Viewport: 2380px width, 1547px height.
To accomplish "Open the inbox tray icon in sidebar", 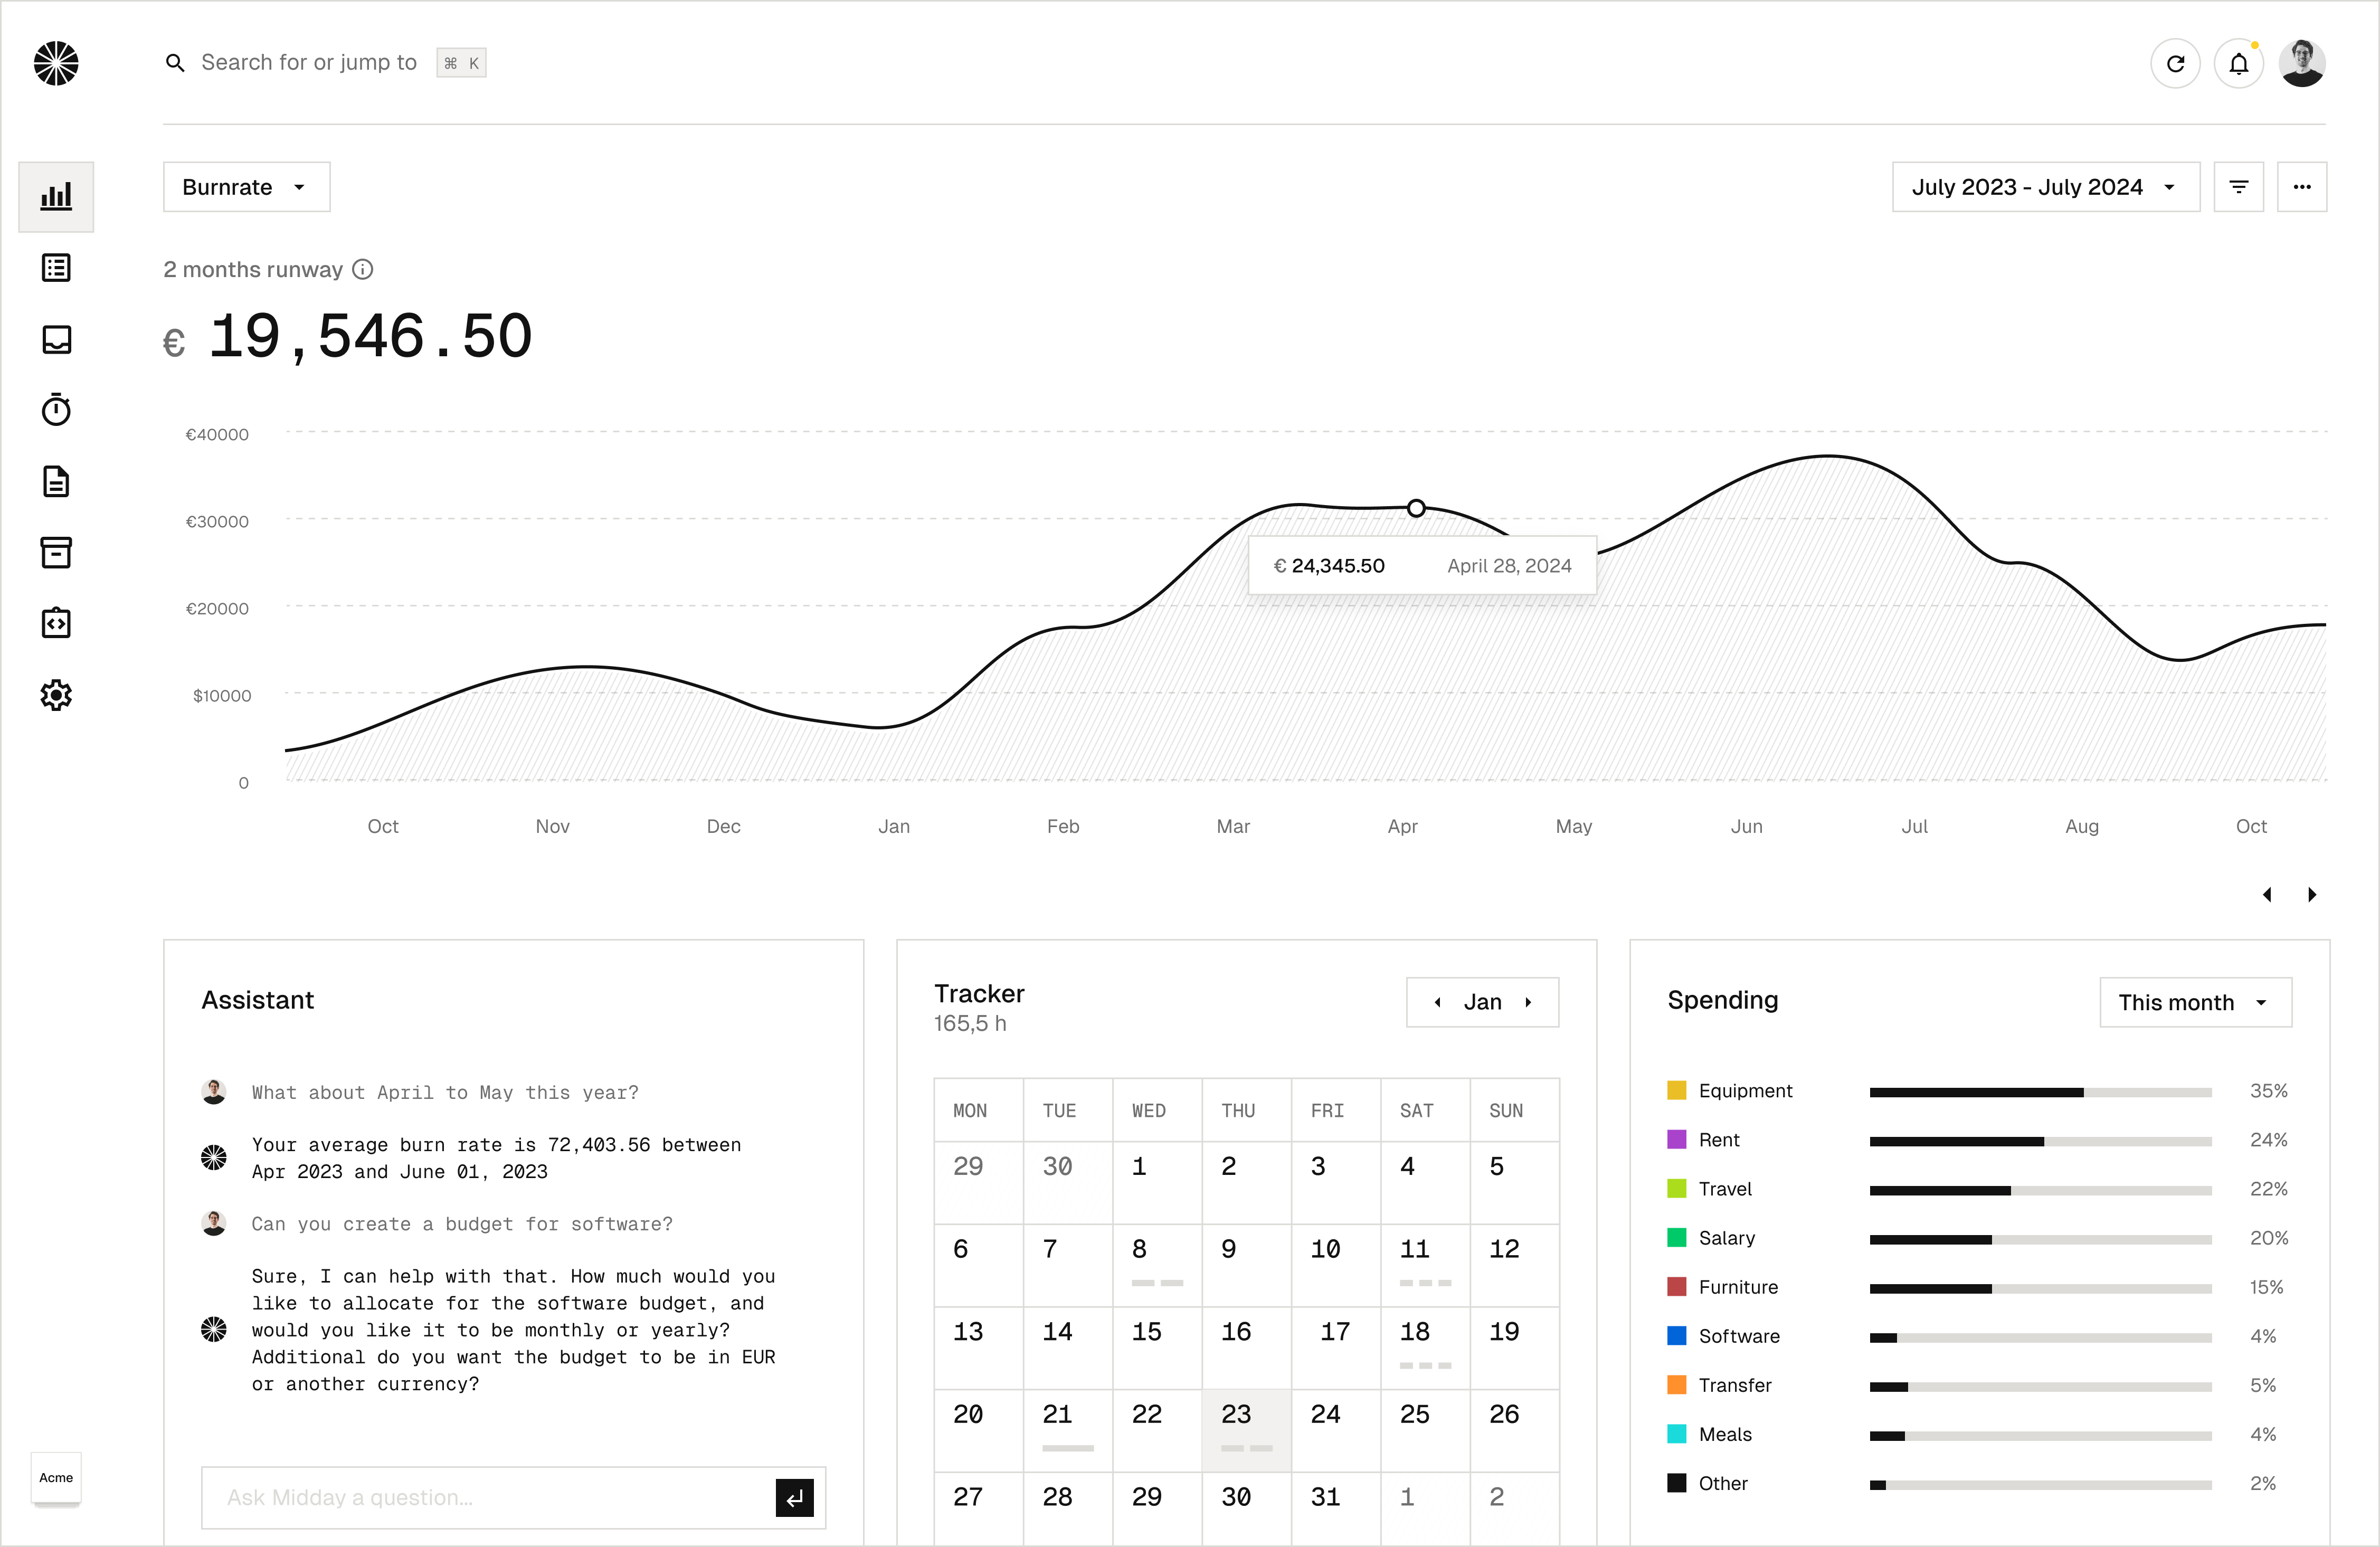I will (x=56, y=339).
